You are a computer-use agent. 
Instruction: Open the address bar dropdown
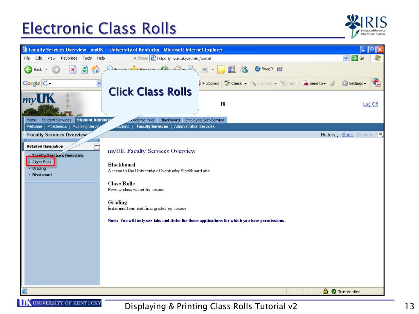point(346,58)
